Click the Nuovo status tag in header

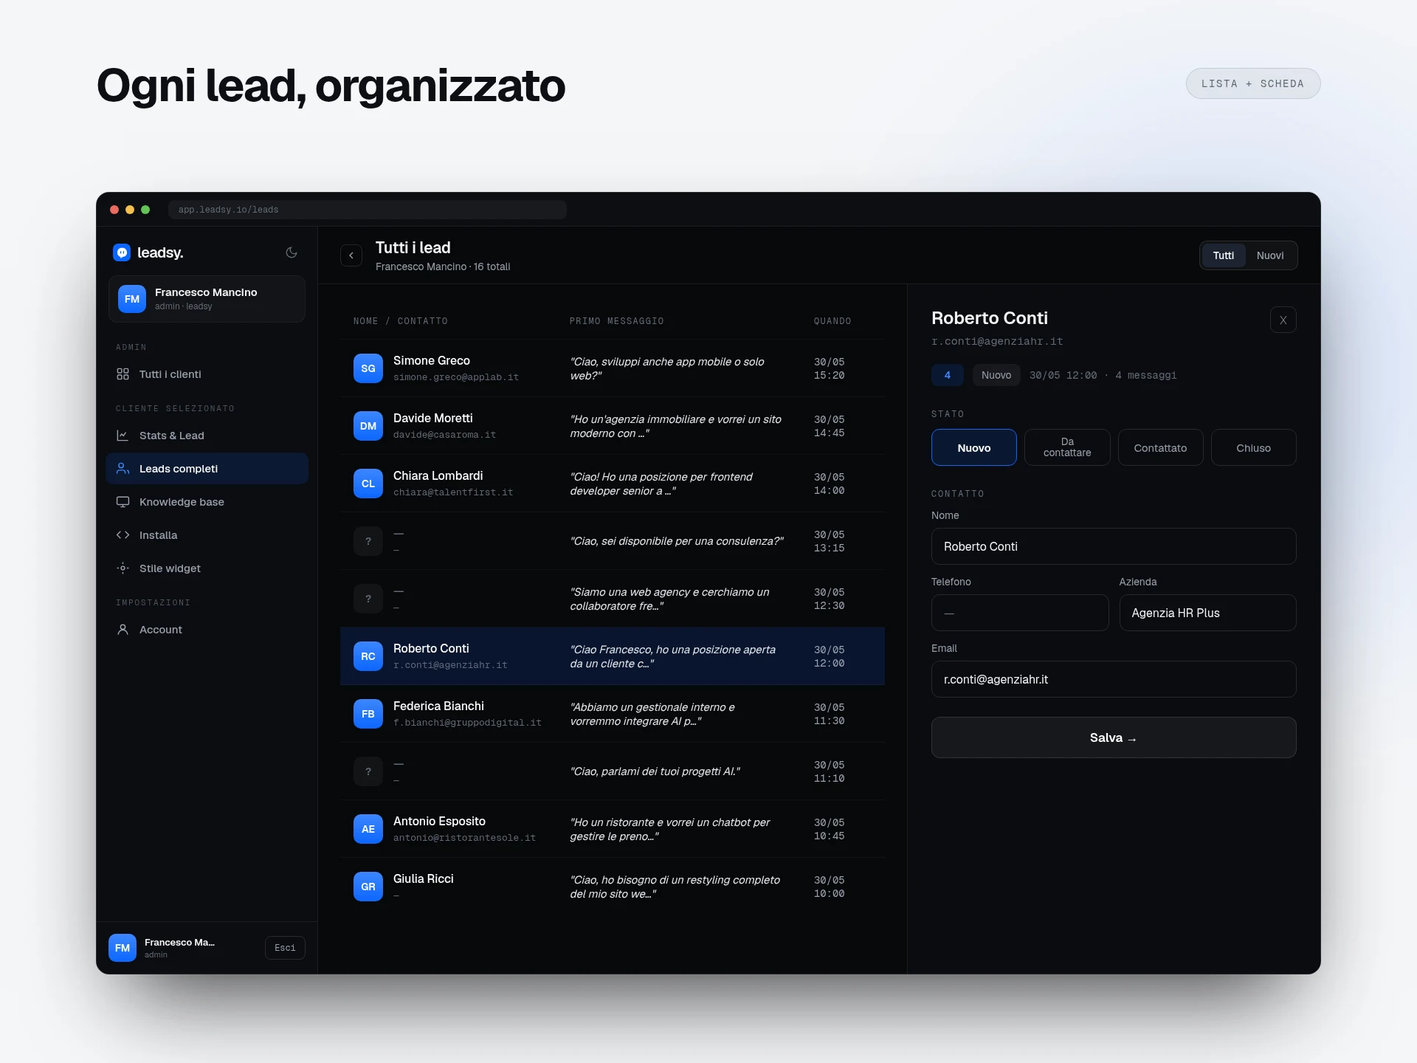tap(996, 375)
